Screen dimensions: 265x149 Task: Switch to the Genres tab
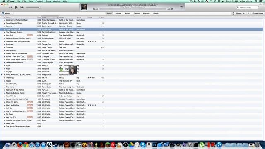[137, 13]
